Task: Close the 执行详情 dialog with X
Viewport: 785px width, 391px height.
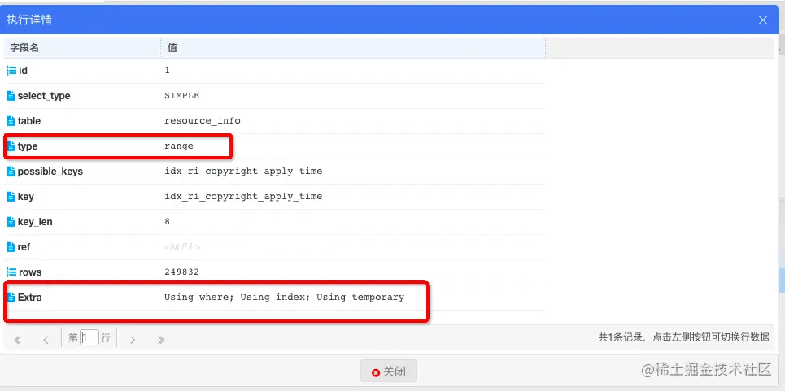Action: pos(763,20)
